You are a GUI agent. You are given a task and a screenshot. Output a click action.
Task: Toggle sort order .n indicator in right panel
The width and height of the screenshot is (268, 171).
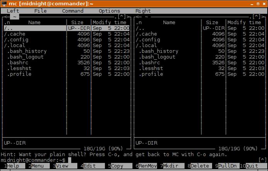(139, 22)
